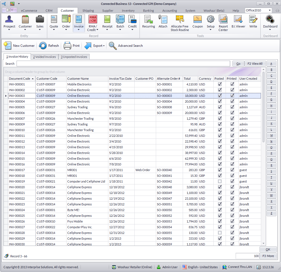Check the Posted box for INV-000019
The image size is (281, 272).
(220, 181)
